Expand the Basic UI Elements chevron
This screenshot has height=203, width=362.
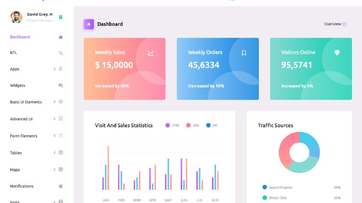(54, 102)
